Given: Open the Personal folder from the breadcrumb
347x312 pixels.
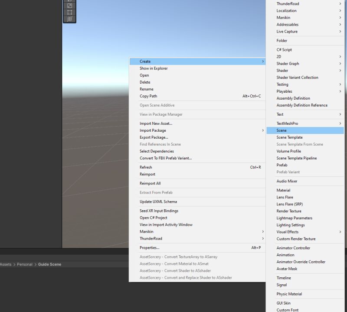Looking at the screenshot, I should [24, 264].
